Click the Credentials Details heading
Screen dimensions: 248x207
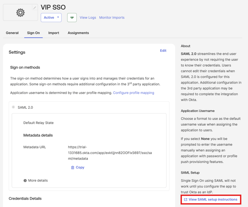(25, 199)
